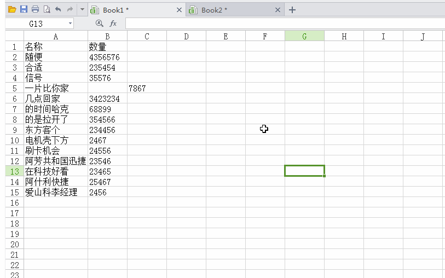The width and height of the screenshot is (445, 278).
Task: Click cell containing 阿芳共和国迅捷
Action: pos(56,161)
